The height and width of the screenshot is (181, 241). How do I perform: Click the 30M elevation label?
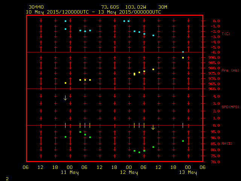coord(163,7)
